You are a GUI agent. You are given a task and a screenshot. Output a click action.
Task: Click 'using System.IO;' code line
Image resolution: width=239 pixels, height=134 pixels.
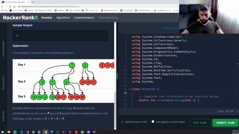coord(145,59)
